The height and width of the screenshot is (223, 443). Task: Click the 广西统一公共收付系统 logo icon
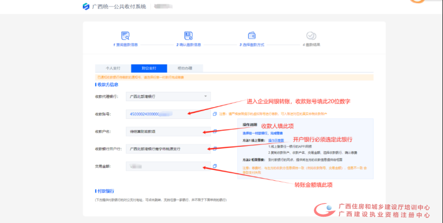[86, 7]
